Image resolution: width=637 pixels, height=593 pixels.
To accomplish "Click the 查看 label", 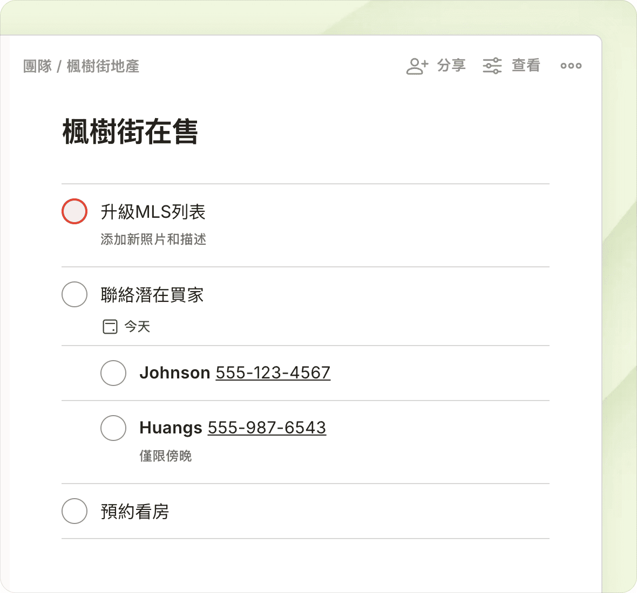I will click(x=526, y=66).
